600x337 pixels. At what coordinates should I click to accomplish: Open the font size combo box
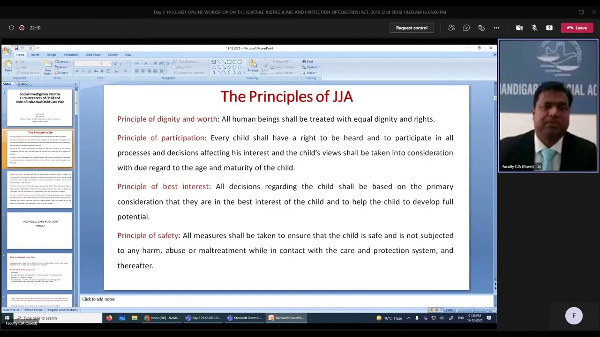pos(106,64)
